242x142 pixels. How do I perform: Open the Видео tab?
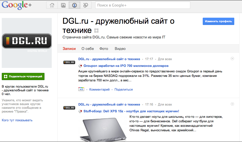click(x=120, y=49)
